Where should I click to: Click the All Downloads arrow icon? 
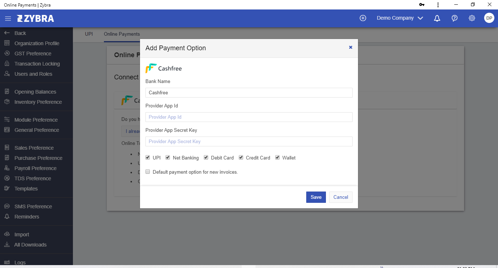point(7,244)
